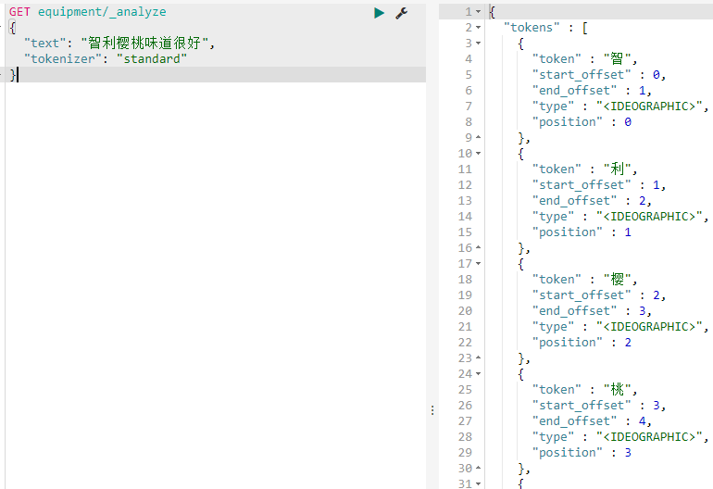Collapse the token object at line 3
Image resolution: width=713 pixels, height=489 pixels.
[478, 44]
